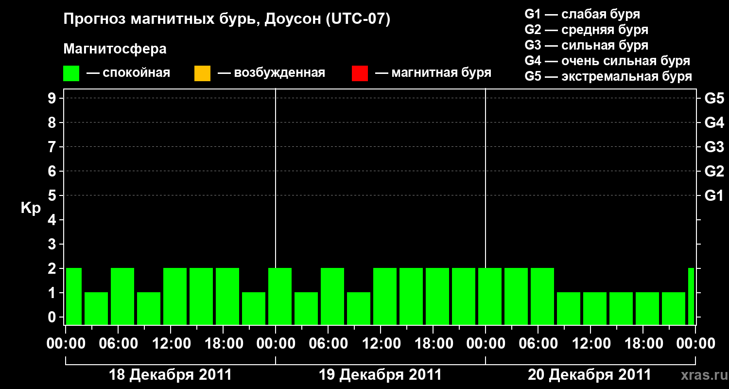The height and width of the screenshot is (389, 729).
Task: Click the Kp bar at 12:00 on 20 December
Action: pos(595,308)
